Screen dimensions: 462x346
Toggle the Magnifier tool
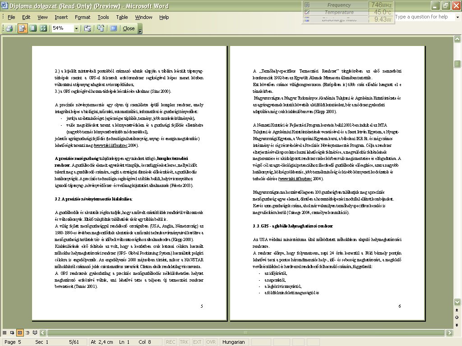pos(23,28)
